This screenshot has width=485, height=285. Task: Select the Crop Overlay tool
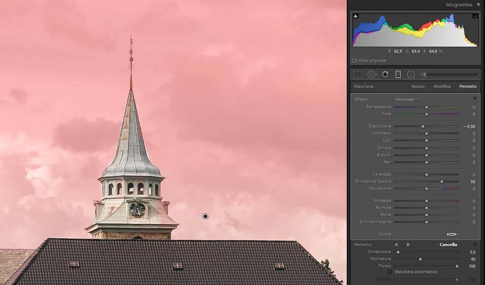click(x=358, y=74)
